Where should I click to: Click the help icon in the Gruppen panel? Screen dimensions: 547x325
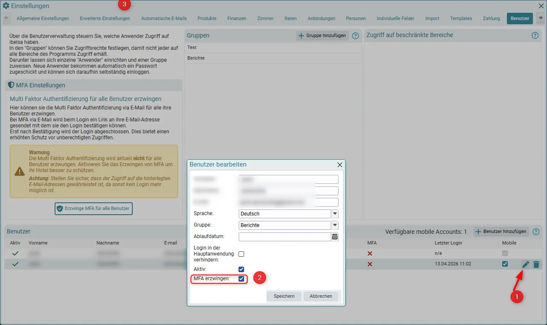tap(355, 36)
